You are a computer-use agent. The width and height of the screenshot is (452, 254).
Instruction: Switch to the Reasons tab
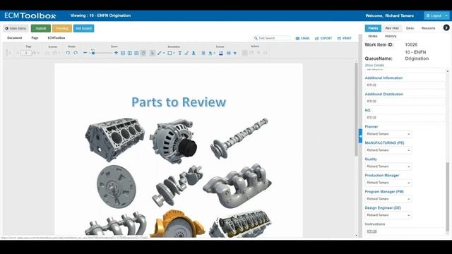pyautogui.click(x=428, y=28)
